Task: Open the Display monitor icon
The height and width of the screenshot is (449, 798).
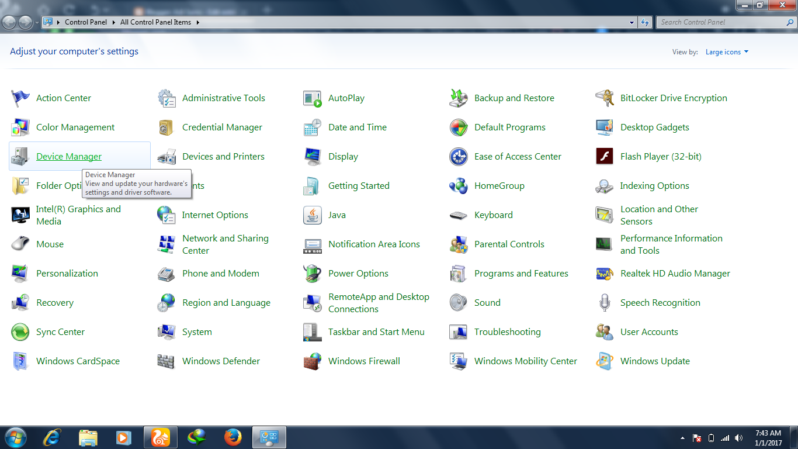Action: (x=313, y=157)
